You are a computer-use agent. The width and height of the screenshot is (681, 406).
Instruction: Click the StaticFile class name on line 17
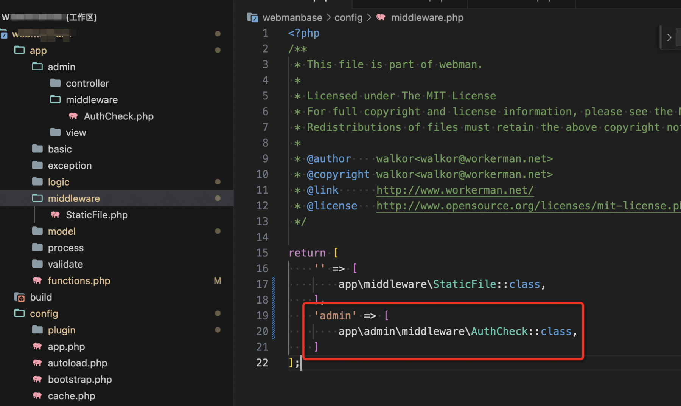(464, 284)
